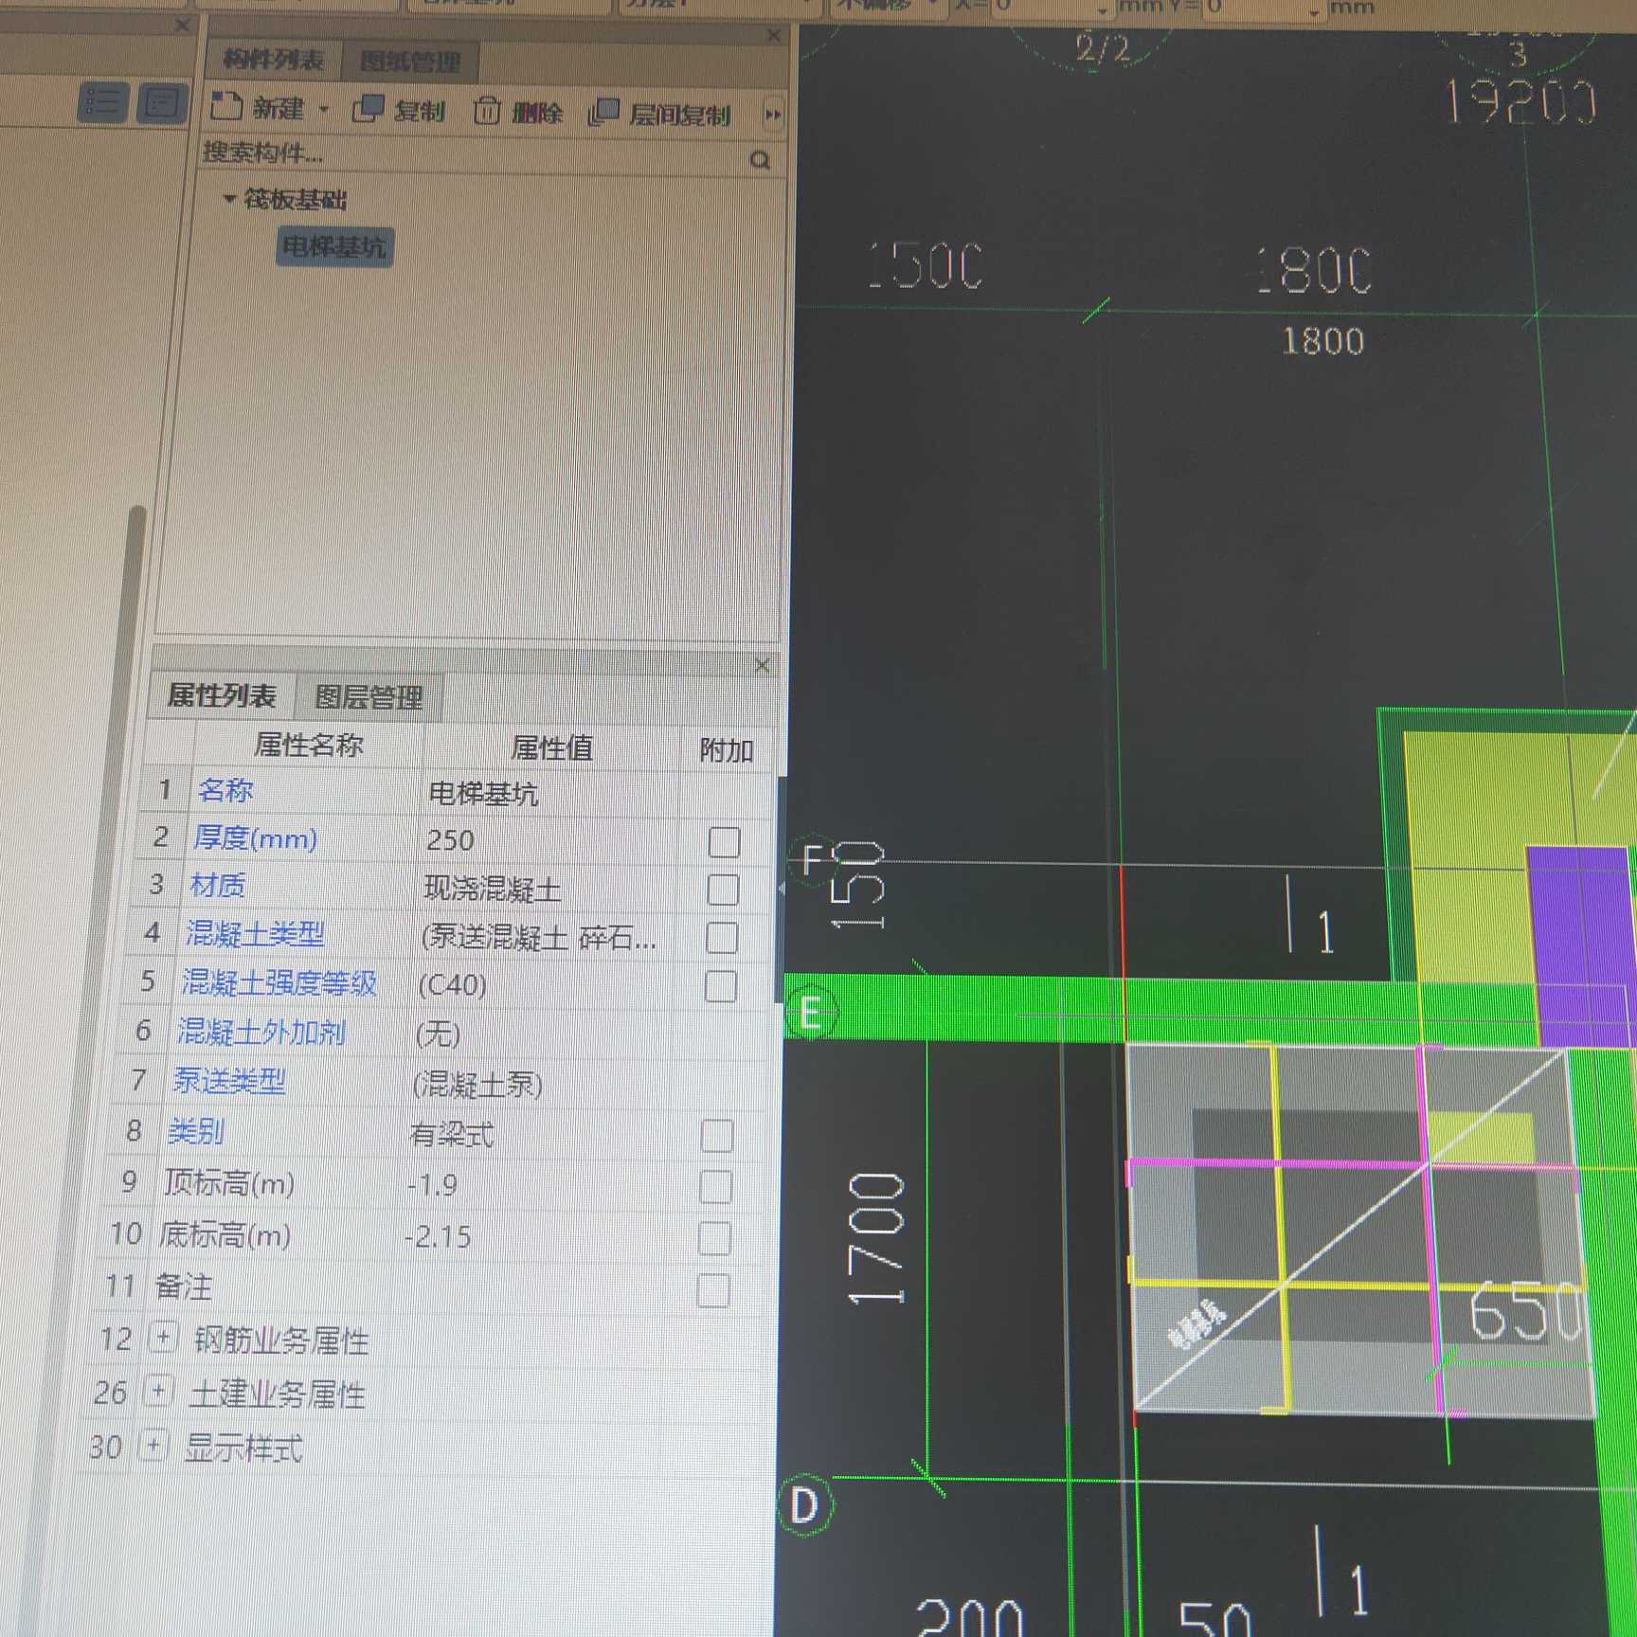Click the search magnifier icon
This screenshot has height=1637, width=1637.
coord(760,159)
